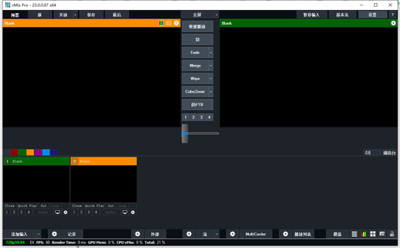Click vMix application logo in title bar

[7, 5]
